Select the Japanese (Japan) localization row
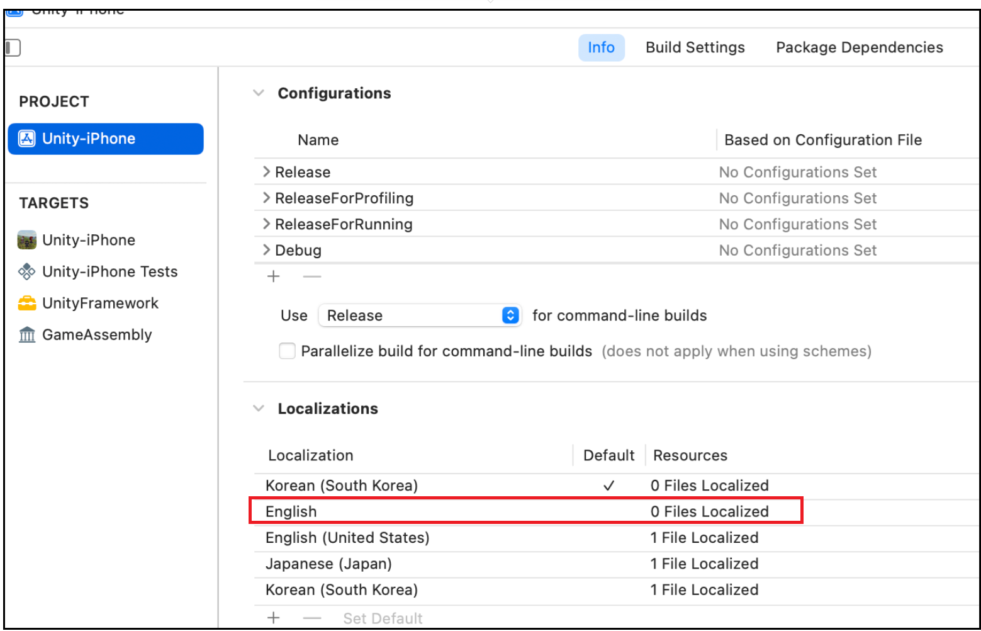The height and width of the screenshot is (631, 981). coord(617,564)
